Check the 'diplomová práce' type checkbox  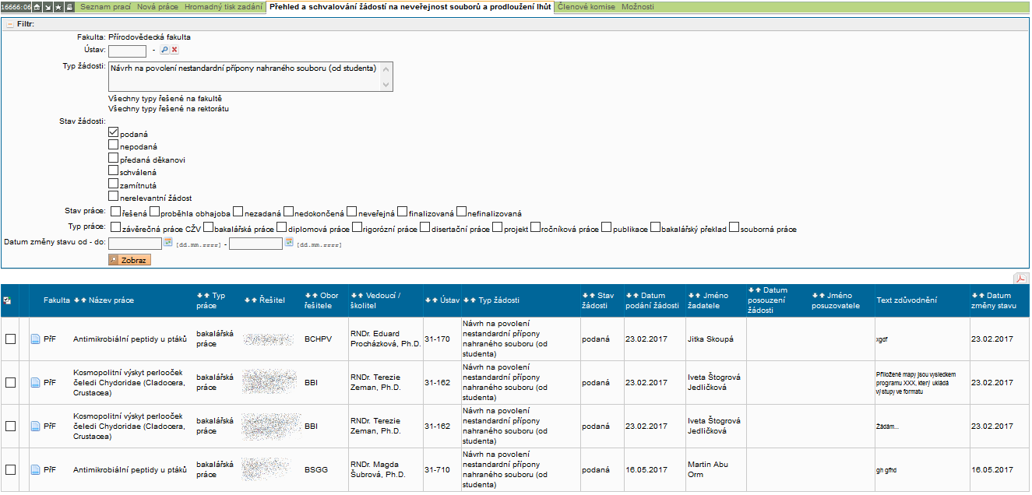coord(282,229)
